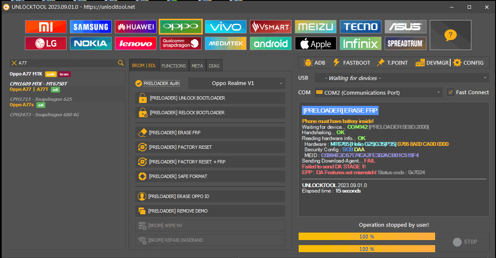The width and height of the screenshot is (496, 258).
Task: Select Oppo A77s edl entry
Action: coord(27,105)
